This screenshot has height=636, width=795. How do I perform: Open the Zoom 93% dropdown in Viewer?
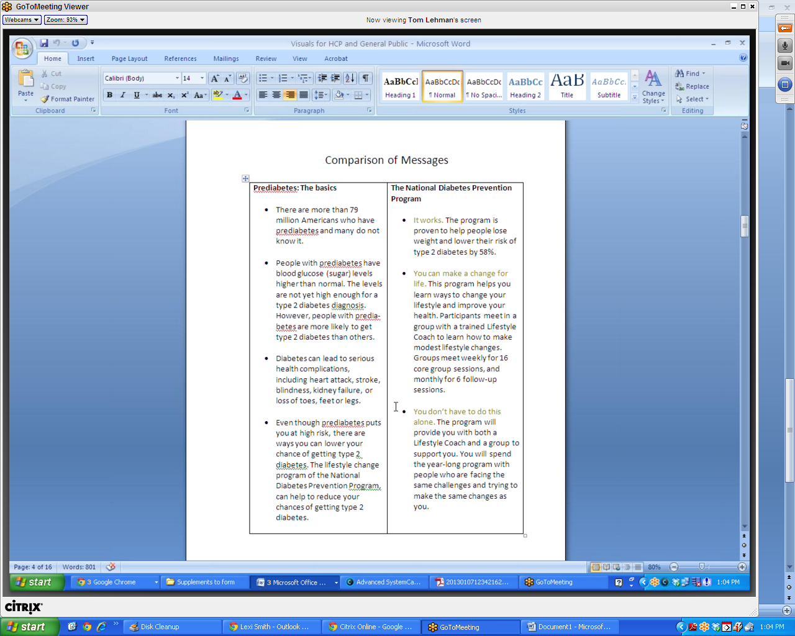(65, 20)
